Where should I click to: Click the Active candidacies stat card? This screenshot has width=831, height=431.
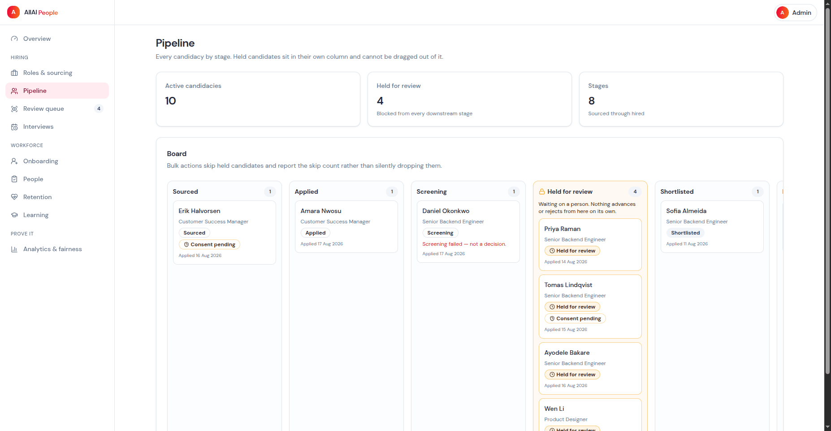pyautogui.click(x=258, y=99)
